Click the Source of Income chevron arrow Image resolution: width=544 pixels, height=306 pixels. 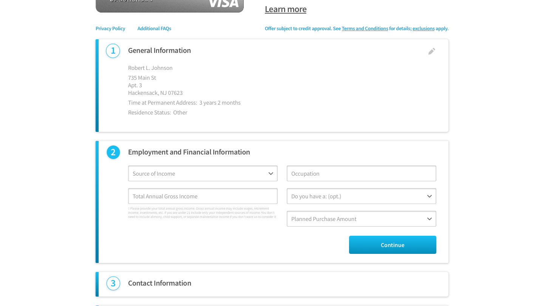pos(271,174)
